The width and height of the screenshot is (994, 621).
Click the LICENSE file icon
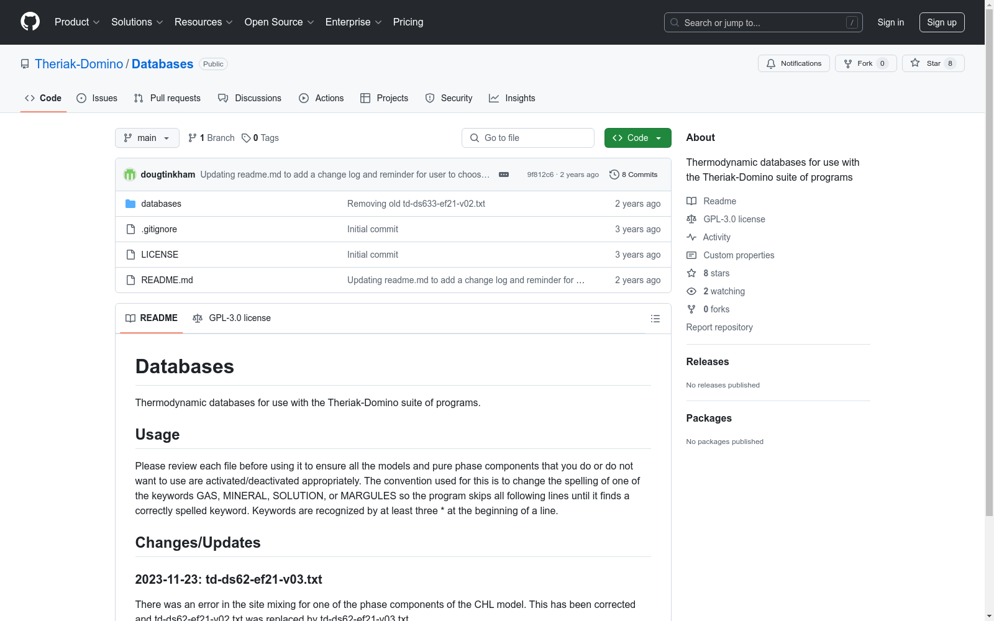click(x=130, y=255)
